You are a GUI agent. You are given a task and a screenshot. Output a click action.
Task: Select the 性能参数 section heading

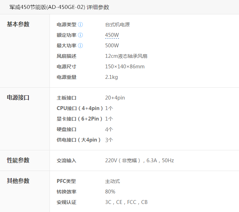click(18, 160)
